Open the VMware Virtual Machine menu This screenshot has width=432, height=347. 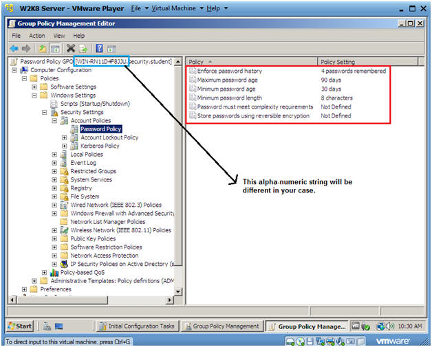coord(177,8)
